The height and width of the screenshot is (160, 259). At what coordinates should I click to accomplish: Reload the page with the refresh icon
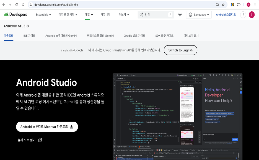point(17,5)
